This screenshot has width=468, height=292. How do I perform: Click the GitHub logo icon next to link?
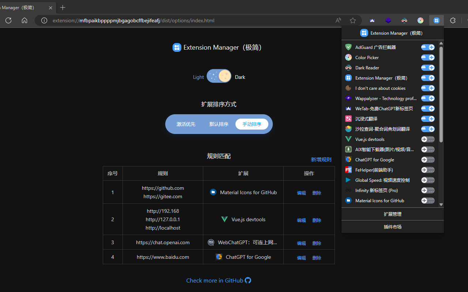248,280
